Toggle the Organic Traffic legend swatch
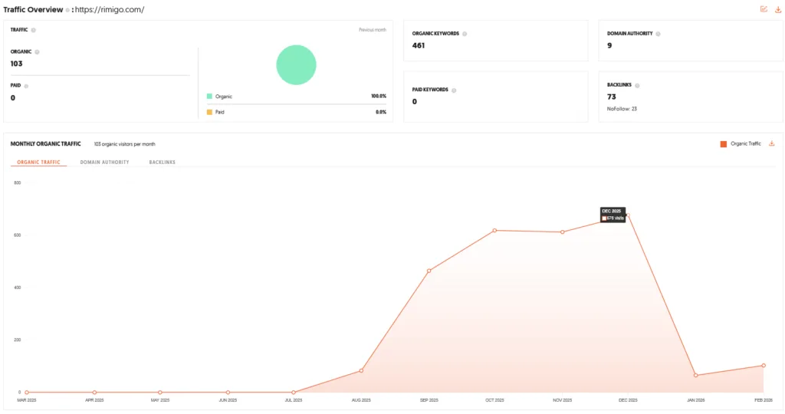 pos(724,144)
